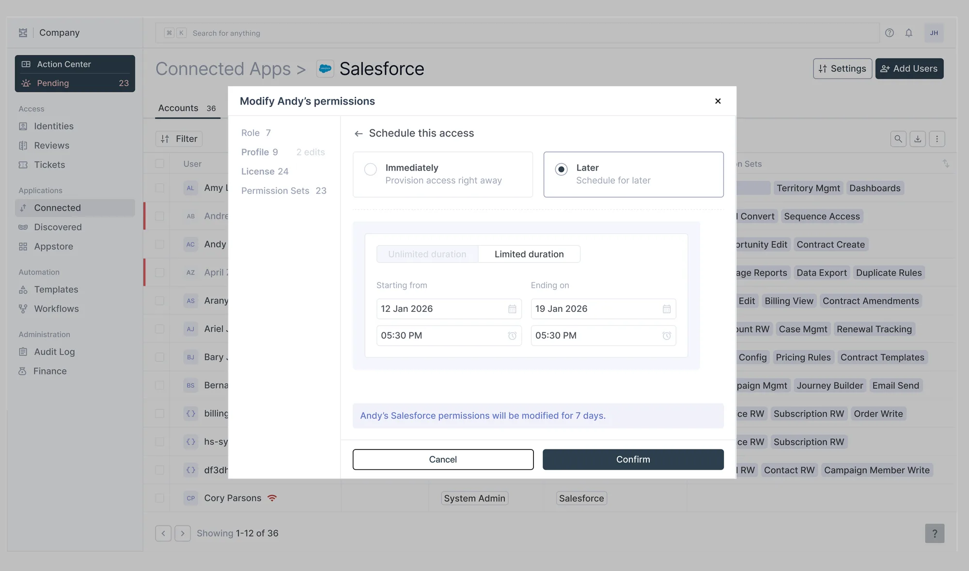Open the Action Center
Screen dimensions: 969x571
click(x=75, y=64)
